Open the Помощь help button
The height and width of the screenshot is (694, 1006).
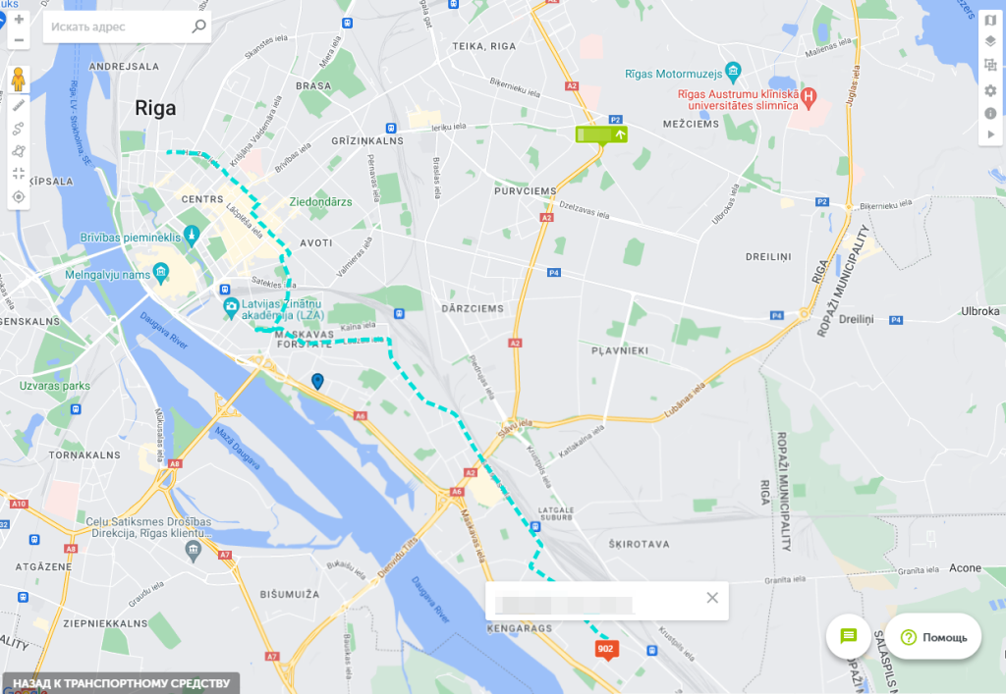933,637
